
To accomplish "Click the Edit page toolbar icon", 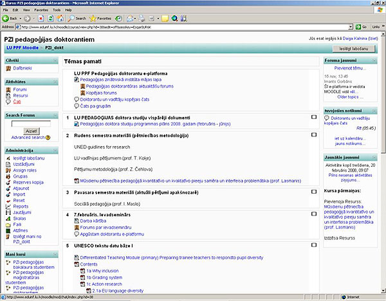I will click(152, 19).
